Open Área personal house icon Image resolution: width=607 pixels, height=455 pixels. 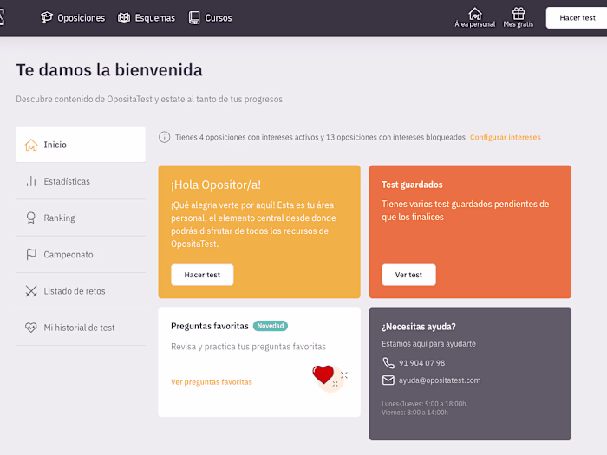[474, 13]
